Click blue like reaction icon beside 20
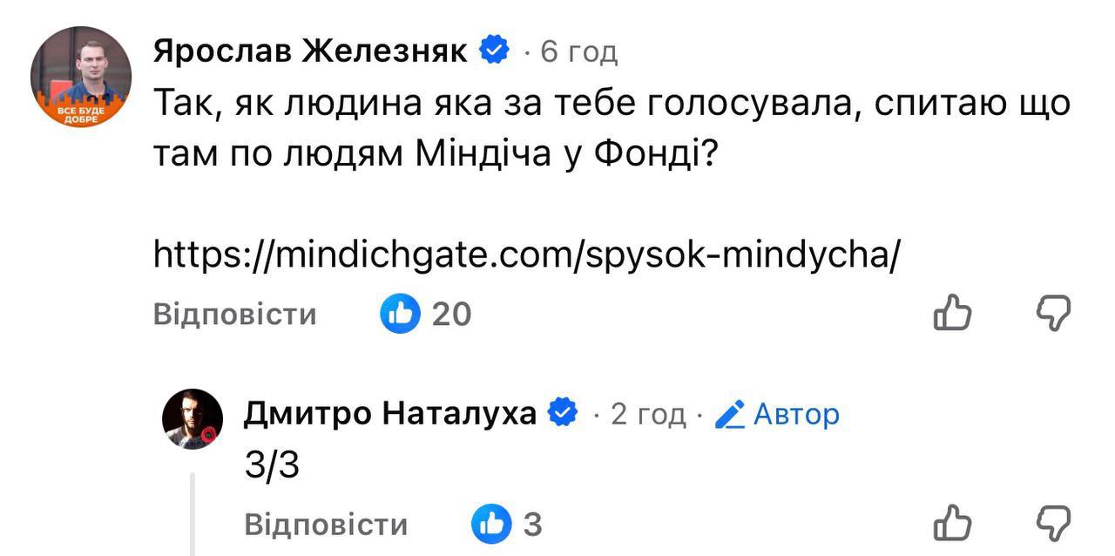This screenshot has height=556, width=1115. pos(401,314)
